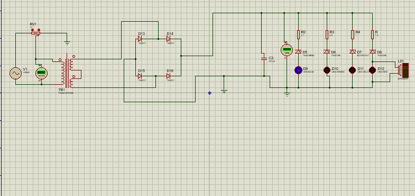Select zener diode D7

pyautogui.click(x=352, y=52)
